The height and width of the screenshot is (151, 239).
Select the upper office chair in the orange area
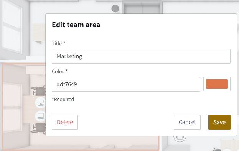click(x=38, y=90)
